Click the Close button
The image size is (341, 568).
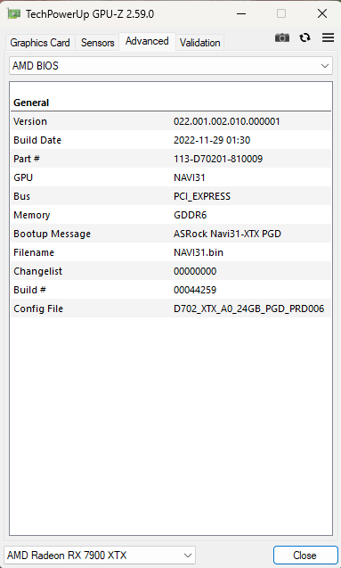point(304,555)
